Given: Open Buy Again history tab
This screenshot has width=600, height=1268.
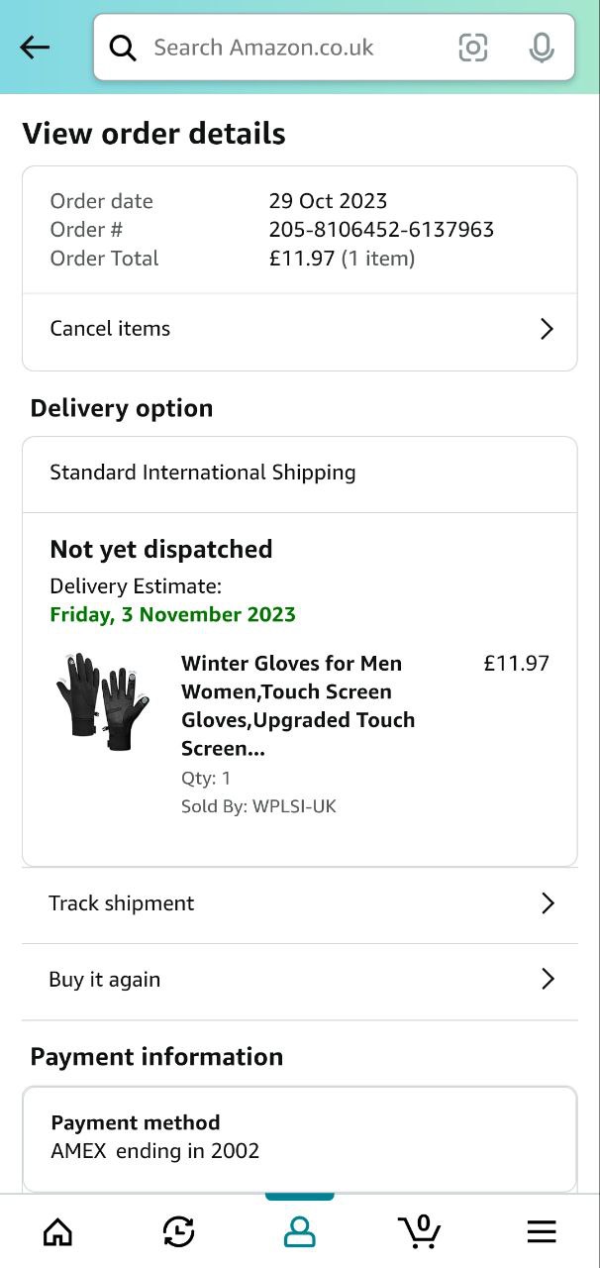Looking at the screenshot, I should [178, 1231].
